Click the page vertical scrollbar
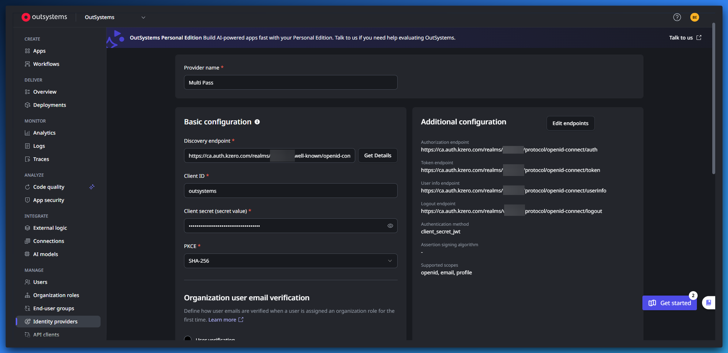 coord(713,99)
